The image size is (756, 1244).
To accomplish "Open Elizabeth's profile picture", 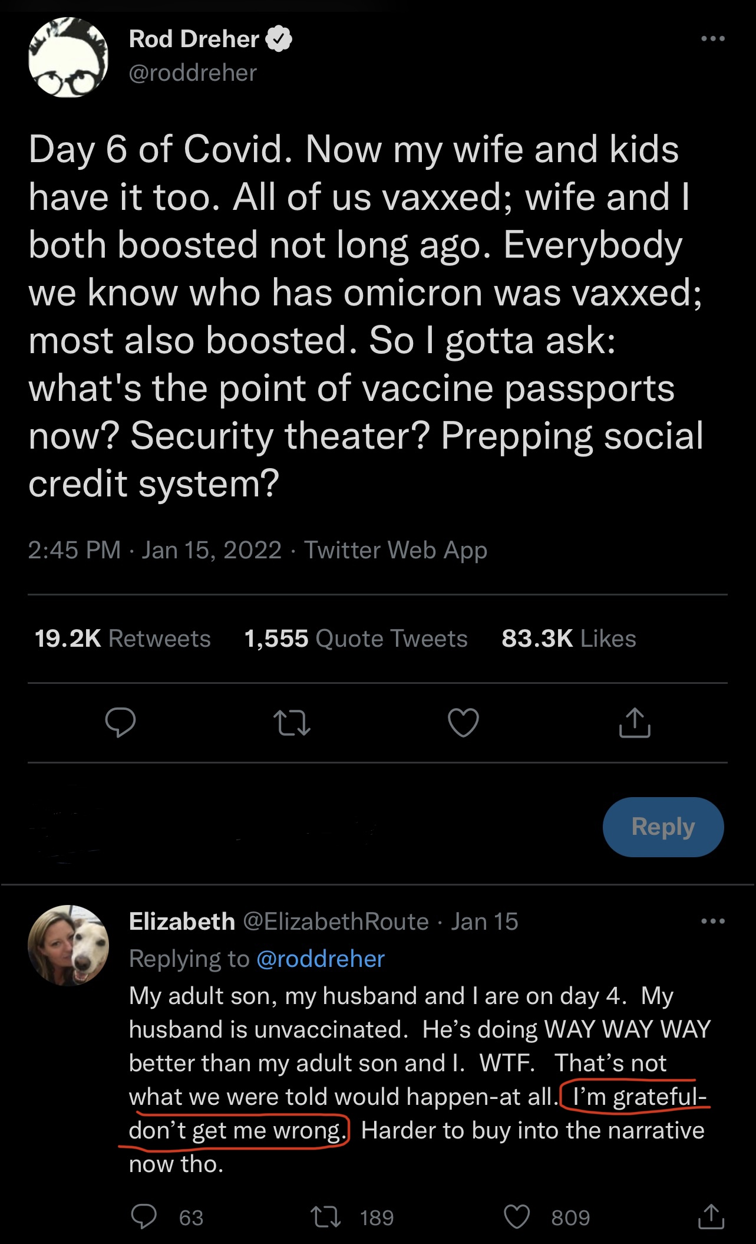I will click(x=68, y=945).
